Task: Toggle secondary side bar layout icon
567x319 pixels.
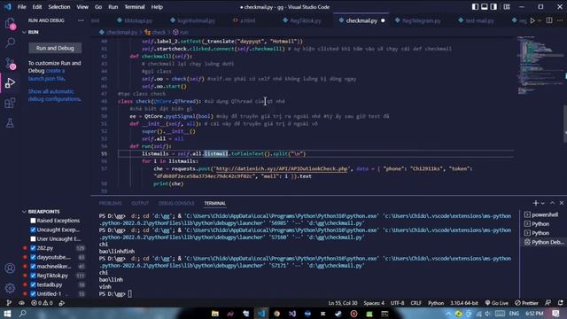Action: point(493,7)
